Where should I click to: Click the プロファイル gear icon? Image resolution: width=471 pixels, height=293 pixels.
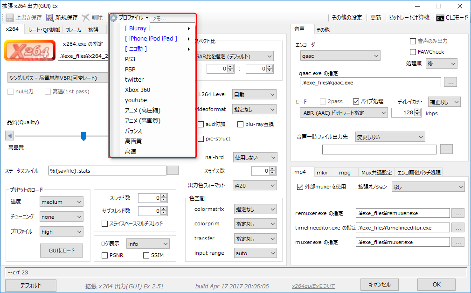(x=113, y=18)
